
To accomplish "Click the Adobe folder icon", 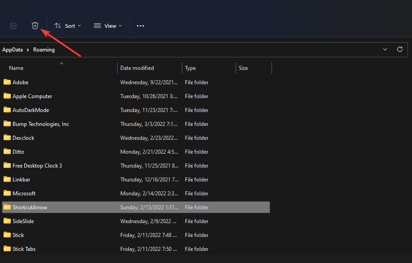I will [7, 82].
